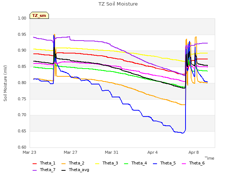
Task: Click the chart title TZ Soil Moisture
Action: click(x=118, y=4)
